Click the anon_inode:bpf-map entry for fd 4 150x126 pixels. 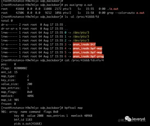(x=88, y=48)
